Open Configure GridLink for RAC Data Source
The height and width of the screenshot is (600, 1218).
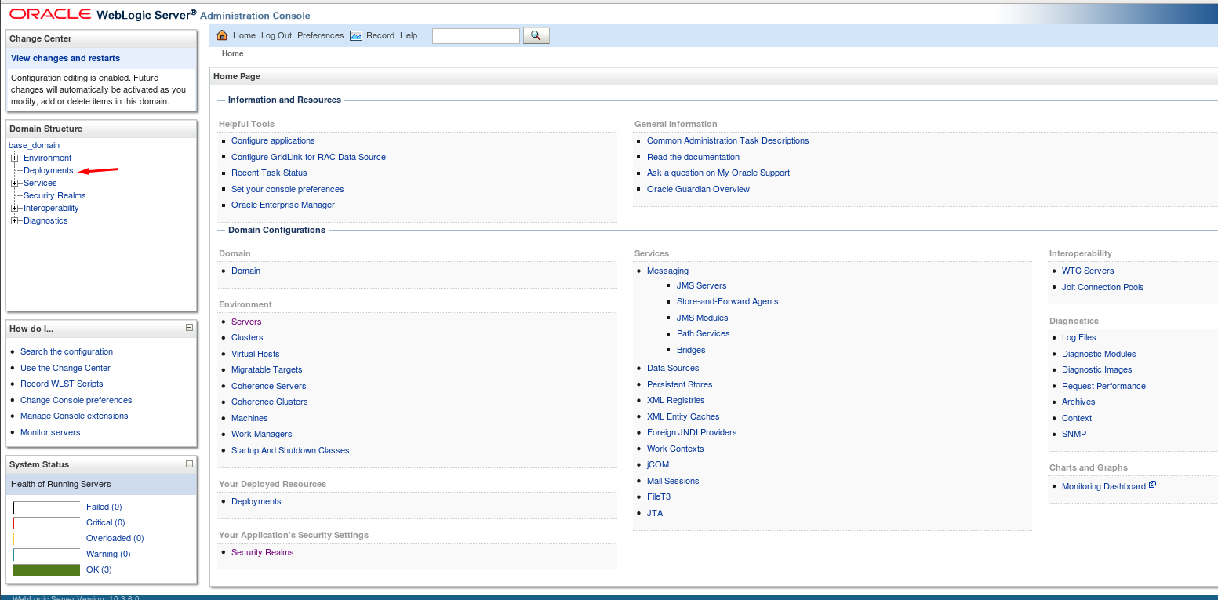pos(308,157)
